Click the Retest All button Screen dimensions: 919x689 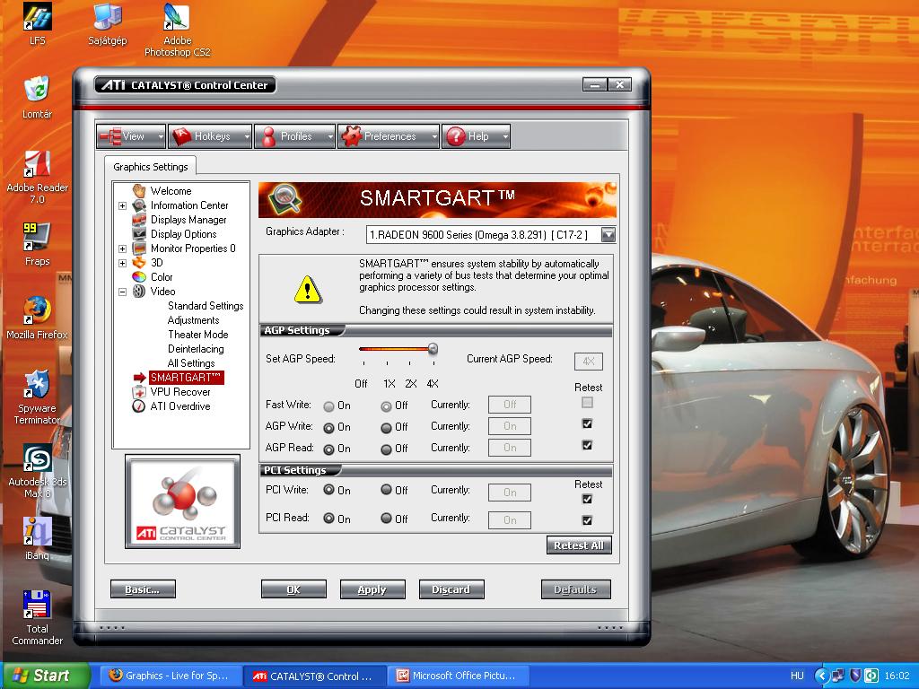[x=579, y=545]
